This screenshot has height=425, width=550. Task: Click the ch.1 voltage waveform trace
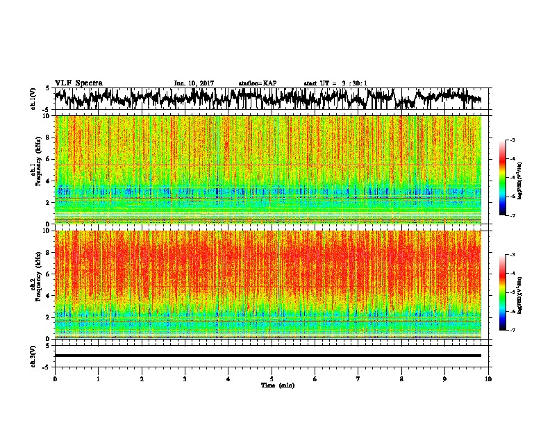267,98
